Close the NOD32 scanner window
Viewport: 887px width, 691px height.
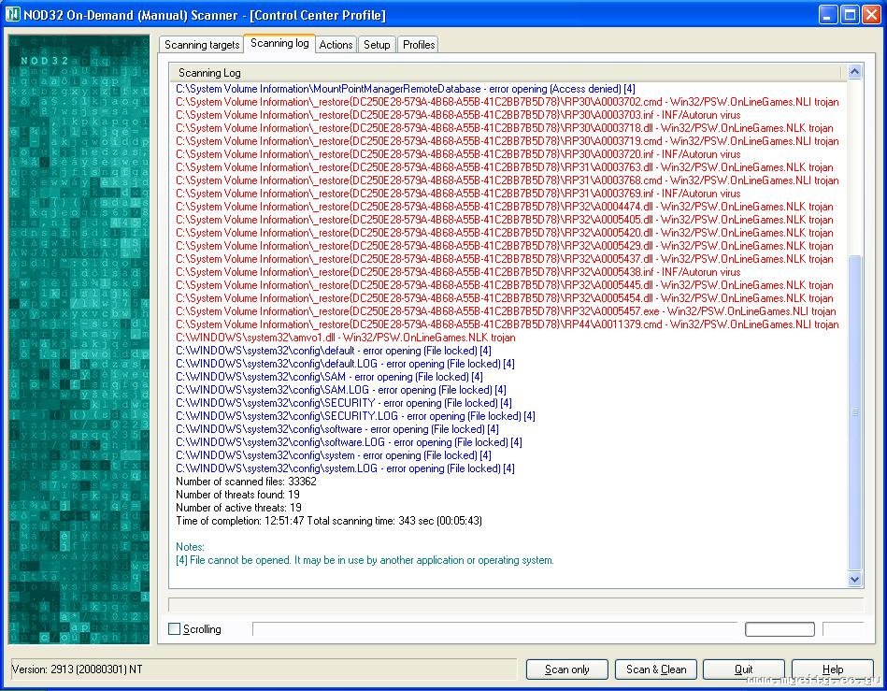tap(870, 15)
